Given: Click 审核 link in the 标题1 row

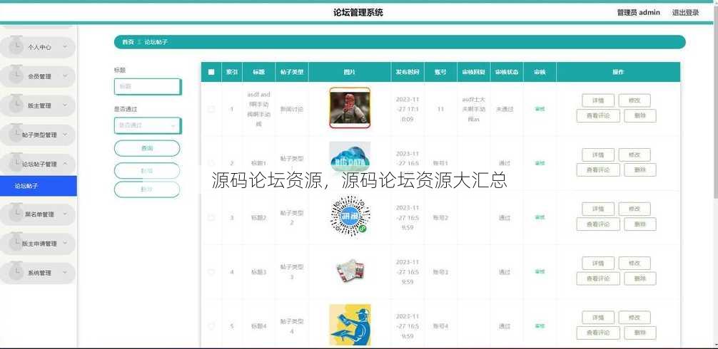Looking at the screenshot, I should (x=540, y=163).
